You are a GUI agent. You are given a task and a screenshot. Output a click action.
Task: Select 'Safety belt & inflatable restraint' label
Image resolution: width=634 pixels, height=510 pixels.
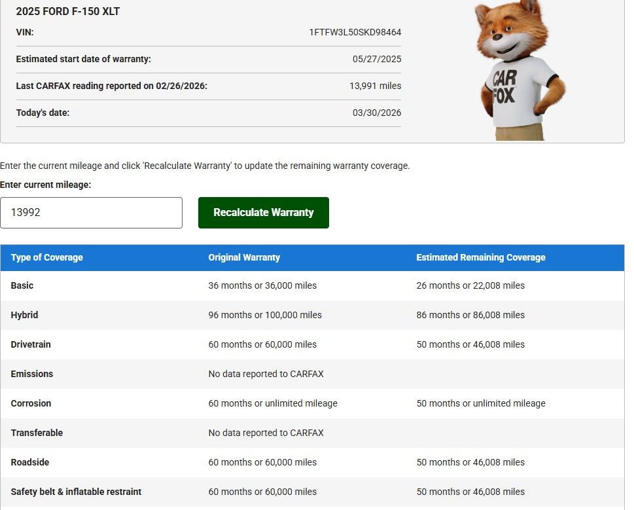click(x=76, y=492)
